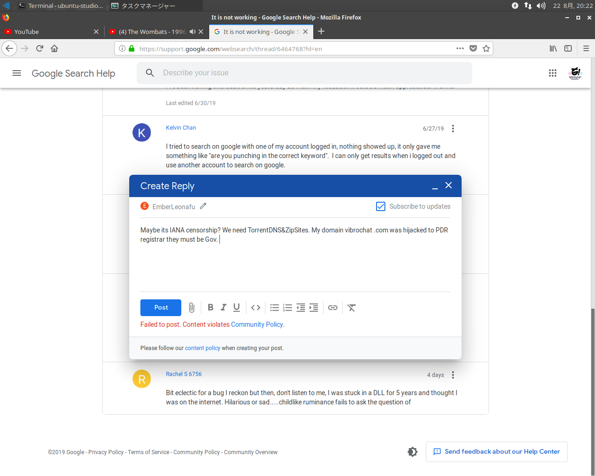Focus the Describe your issue search field
This screenshot has width=595, height=476.
click(x=304, y=73)
